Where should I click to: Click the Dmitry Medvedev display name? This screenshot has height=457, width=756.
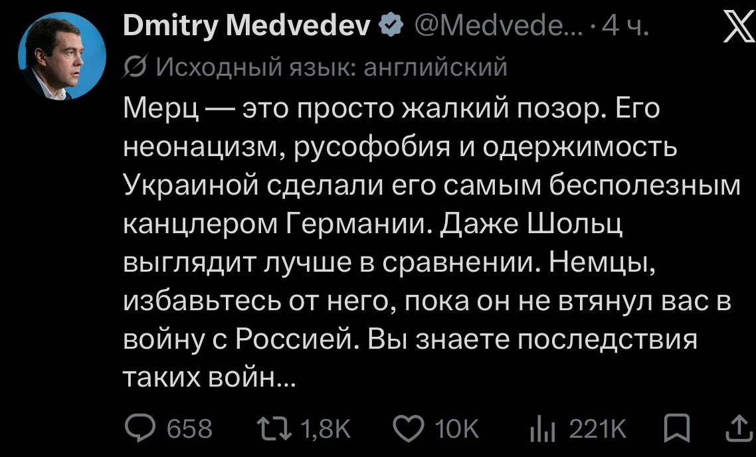pyautogui.click(x=247, y=25)
